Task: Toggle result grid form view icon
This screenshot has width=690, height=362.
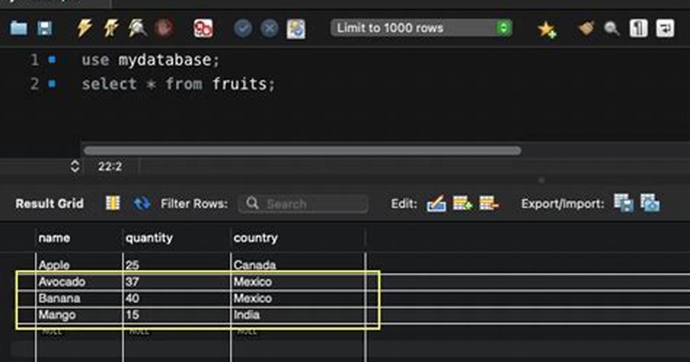Action: [112, 203]
